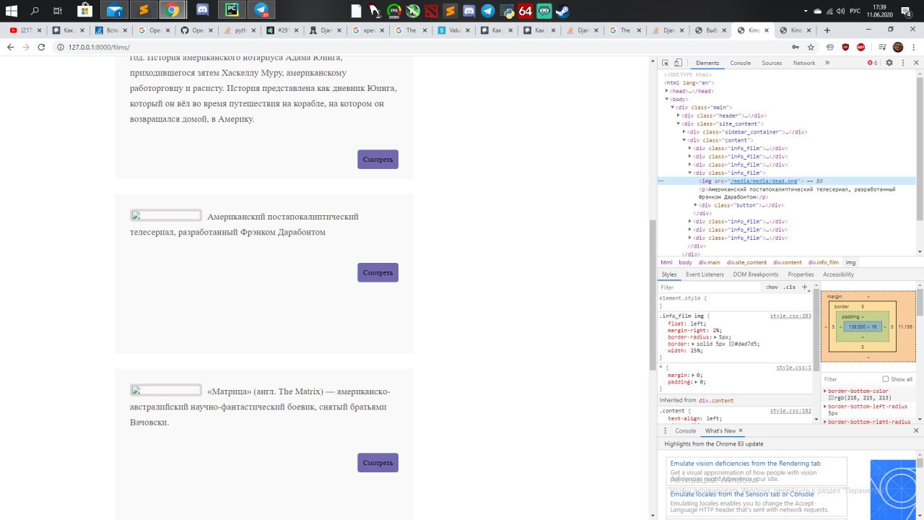Open Task View in the taskbar
This screenshot has width=924, height=520.
click(58, 10)
